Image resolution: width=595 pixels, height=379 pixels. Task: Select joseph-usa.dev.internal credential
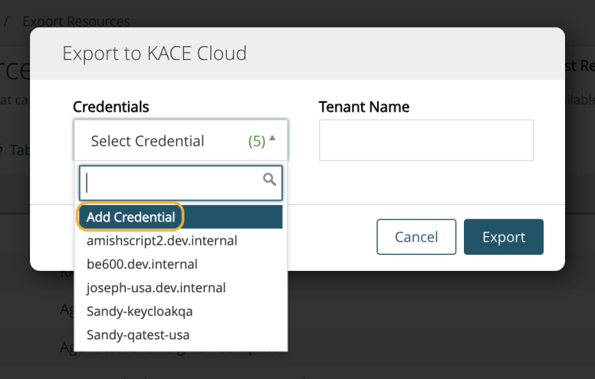(x=156, y=288)
